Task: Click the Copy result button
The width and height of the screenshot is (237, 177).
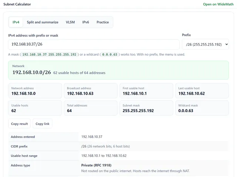Action: pyautogui.click(x=19, y=124)
